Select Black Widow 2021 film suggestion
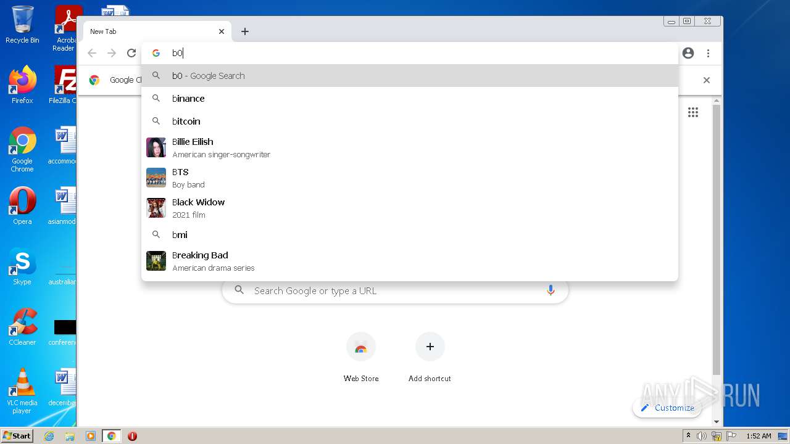790x444 pixels. pyautogui.click(x=410, y=208)
